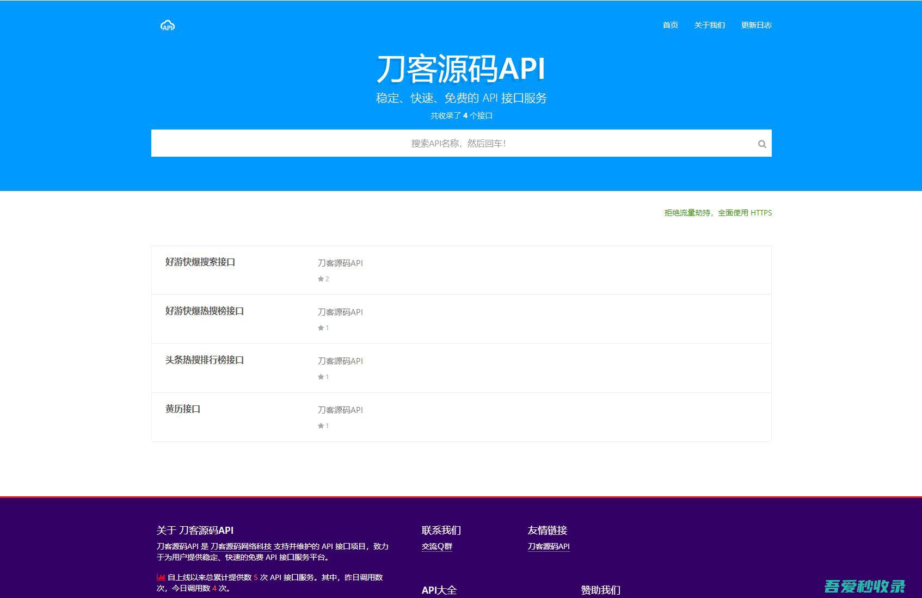This screenshot has height=598, width=922.
Task: Visit 交流Q群 contact link
Action: [x=437, y=546]
